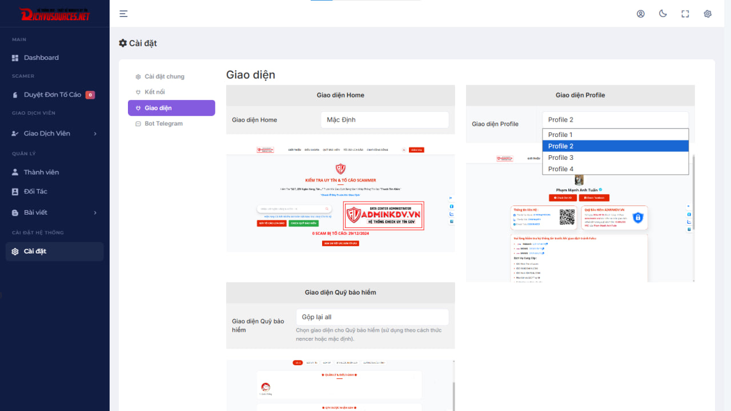
Task: Open Duyệt Đơn Tố Cáo page
Action: click(x=53, y=95)
